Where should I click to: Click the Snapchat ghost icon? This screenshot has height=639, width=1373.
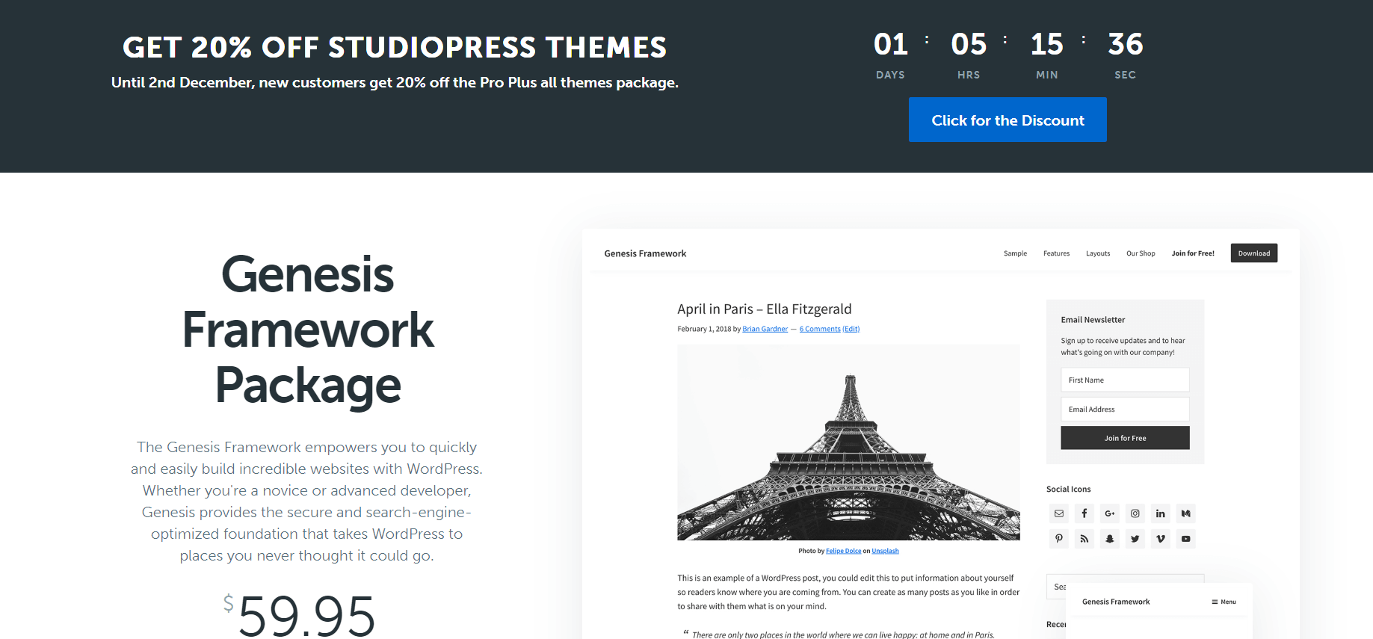1110,539
